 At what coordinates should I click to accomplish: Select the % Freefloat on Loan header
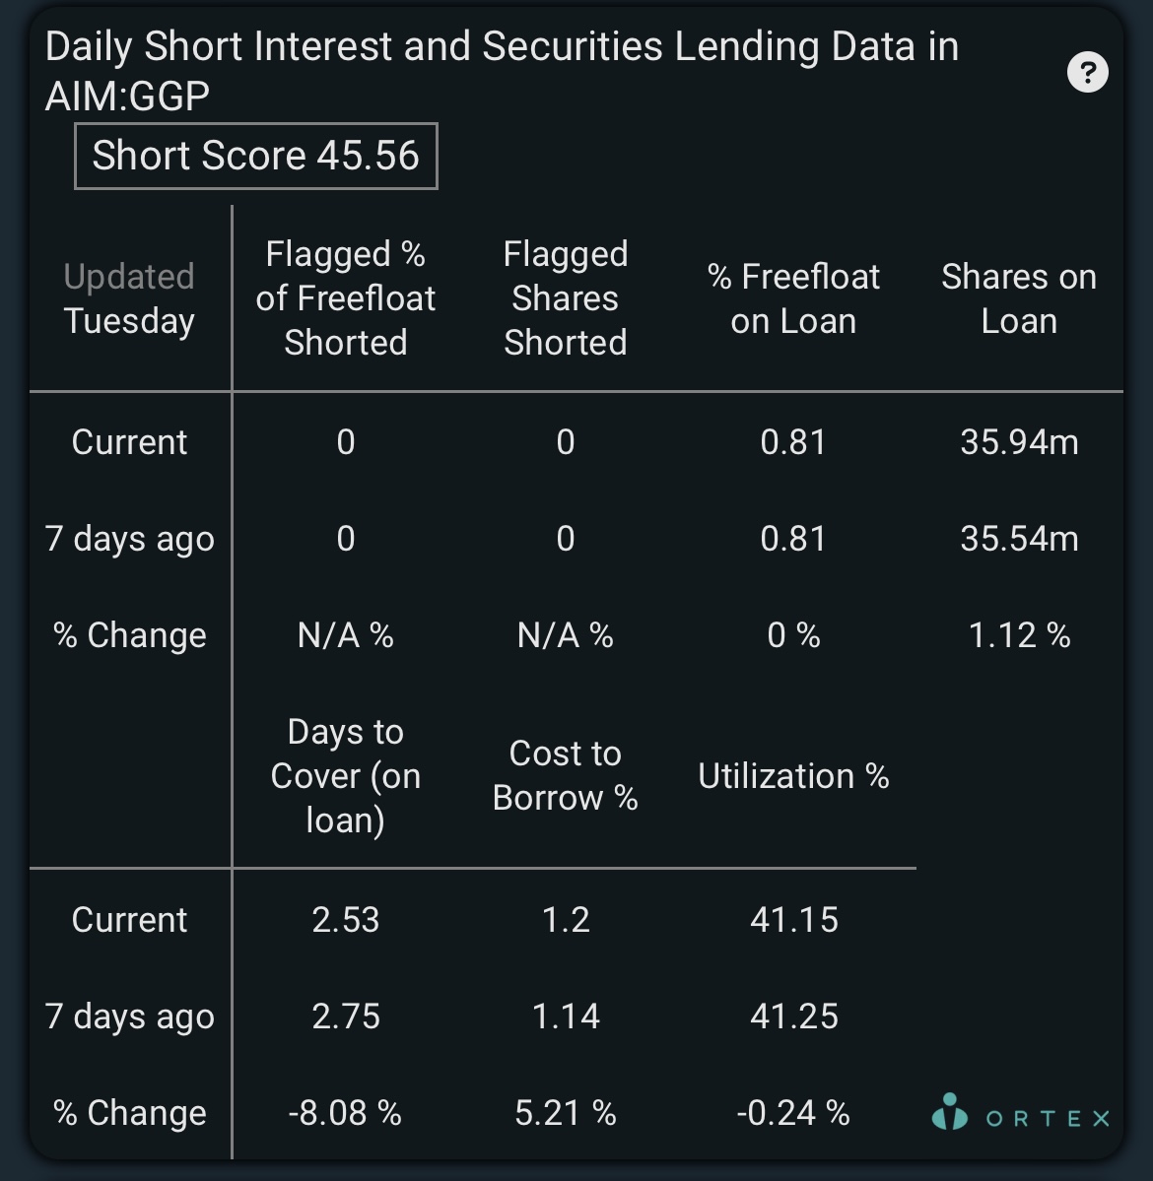793,299
